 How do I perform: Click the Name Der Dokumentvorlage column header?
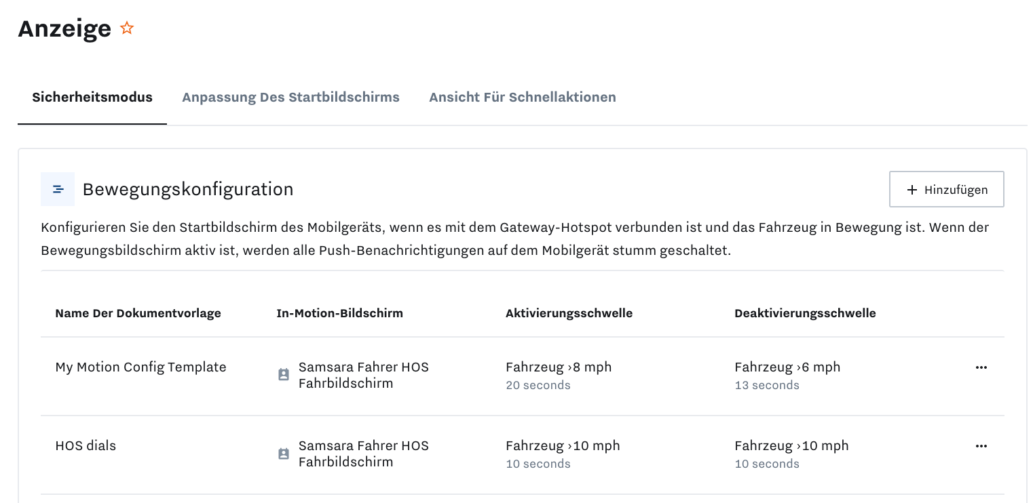pyautogui.click(x=138, y=313)
